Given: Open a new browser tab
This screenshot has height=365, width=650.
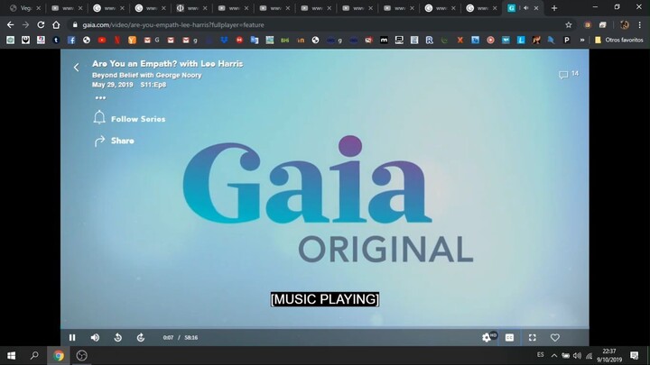Looking at the screenshot, I should click(x=554, y=8).
